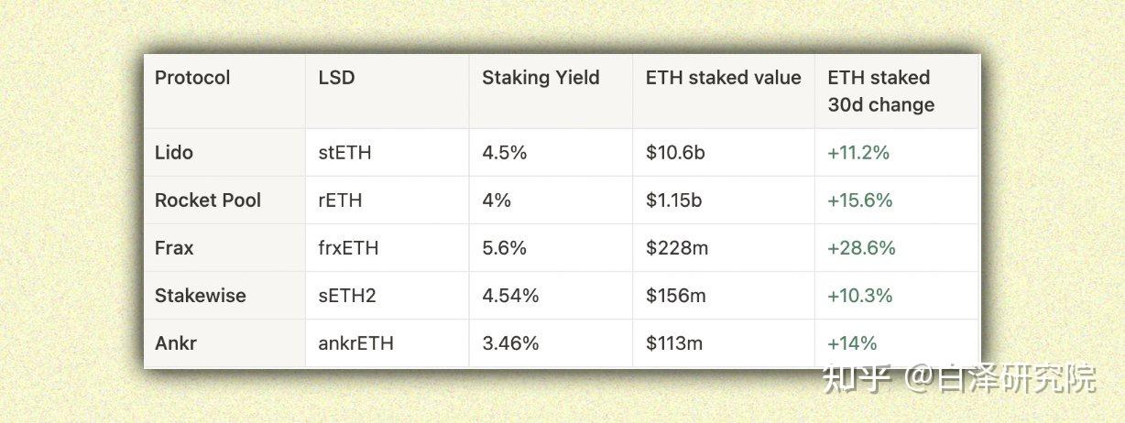This screenshot has height=423, width=1125.
Task: Click Lido's $10.6b staked value
Action: pos(675,153)
